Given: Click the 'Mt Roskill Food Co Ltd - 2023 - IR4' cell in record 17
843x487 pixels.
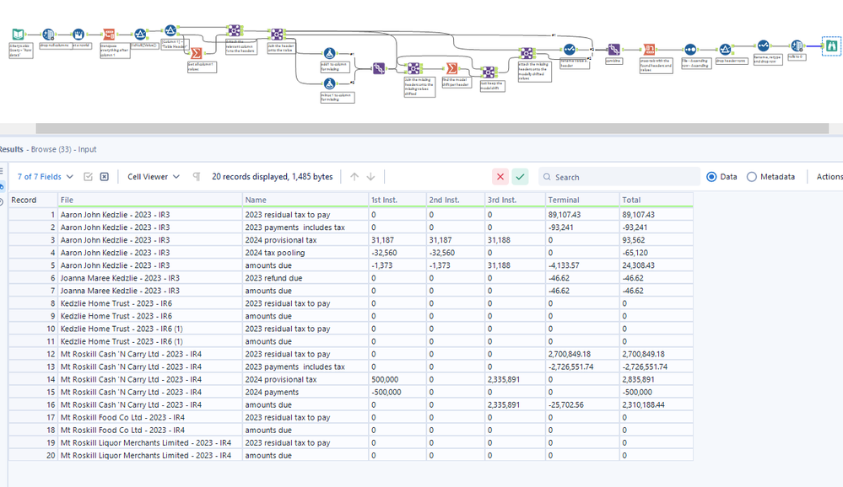Looking at the screenshot, I should pyautogui.click(x=150, y=418).
